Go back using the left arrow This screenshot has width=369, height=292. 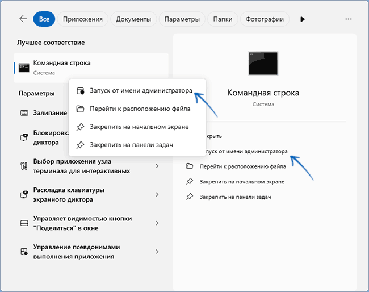[x=23, y=19]
